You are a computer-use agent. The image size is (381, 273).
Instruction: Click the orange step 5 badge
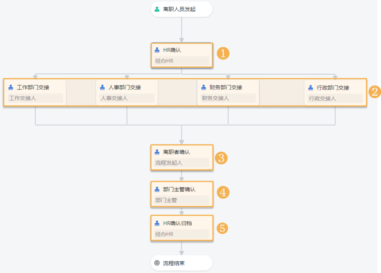coord(223,228)
